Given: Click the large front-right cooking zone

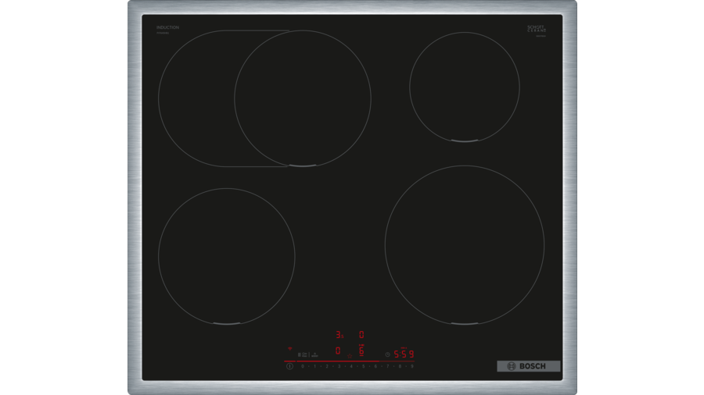Looking at the screenshot, I should pos(464,244).
